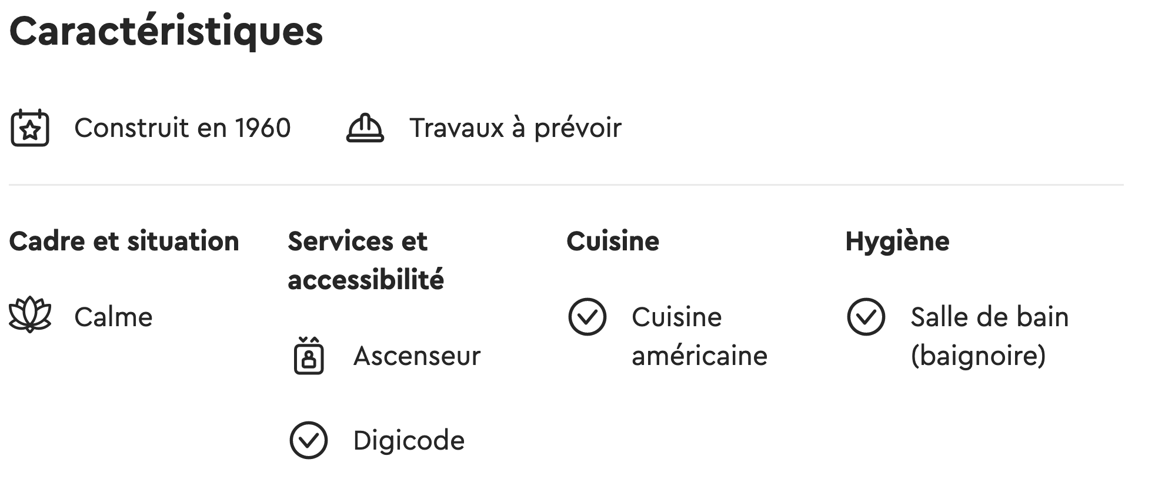Select the 'Construit en 1960' text
The width and height of the screenshot is (1175, 489).
click(182, 128)
